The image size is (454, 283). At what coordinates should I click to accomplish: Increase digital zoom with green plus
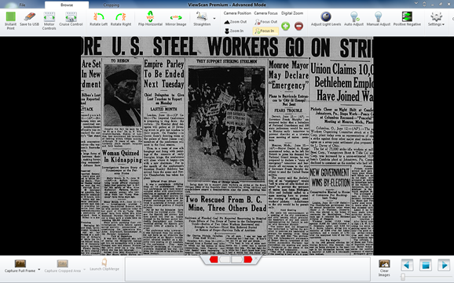pyautogui.click(x=285, y=26)
